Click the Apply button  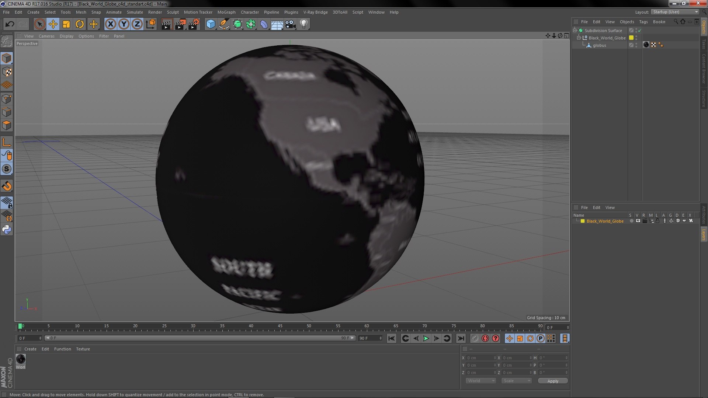(x=552, y=381)
